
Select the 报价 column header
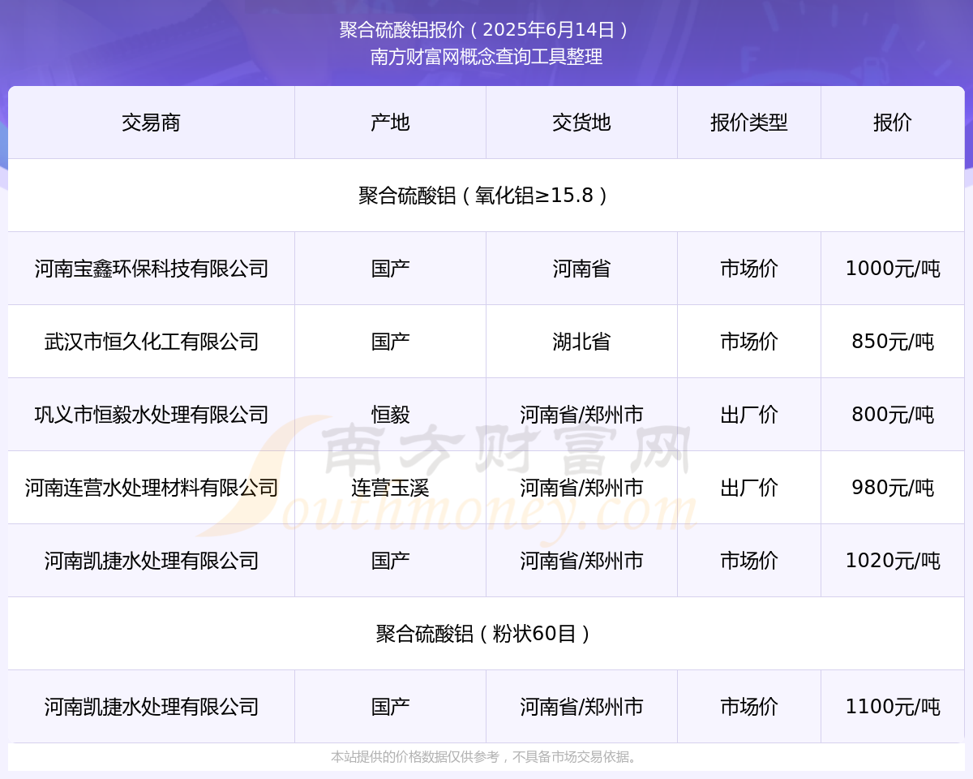tap(893, 123)
